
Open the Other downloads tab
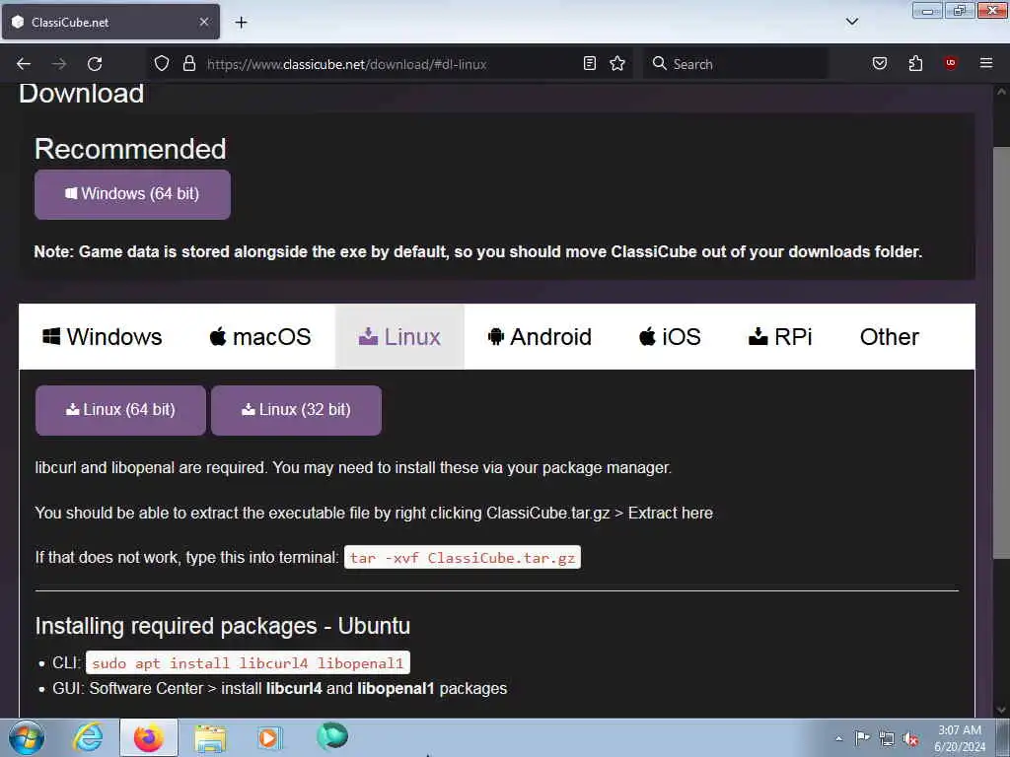889,337
